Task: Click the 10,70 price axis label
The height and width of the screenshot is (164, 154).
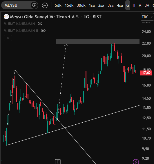Action: (x=146, y=138)
